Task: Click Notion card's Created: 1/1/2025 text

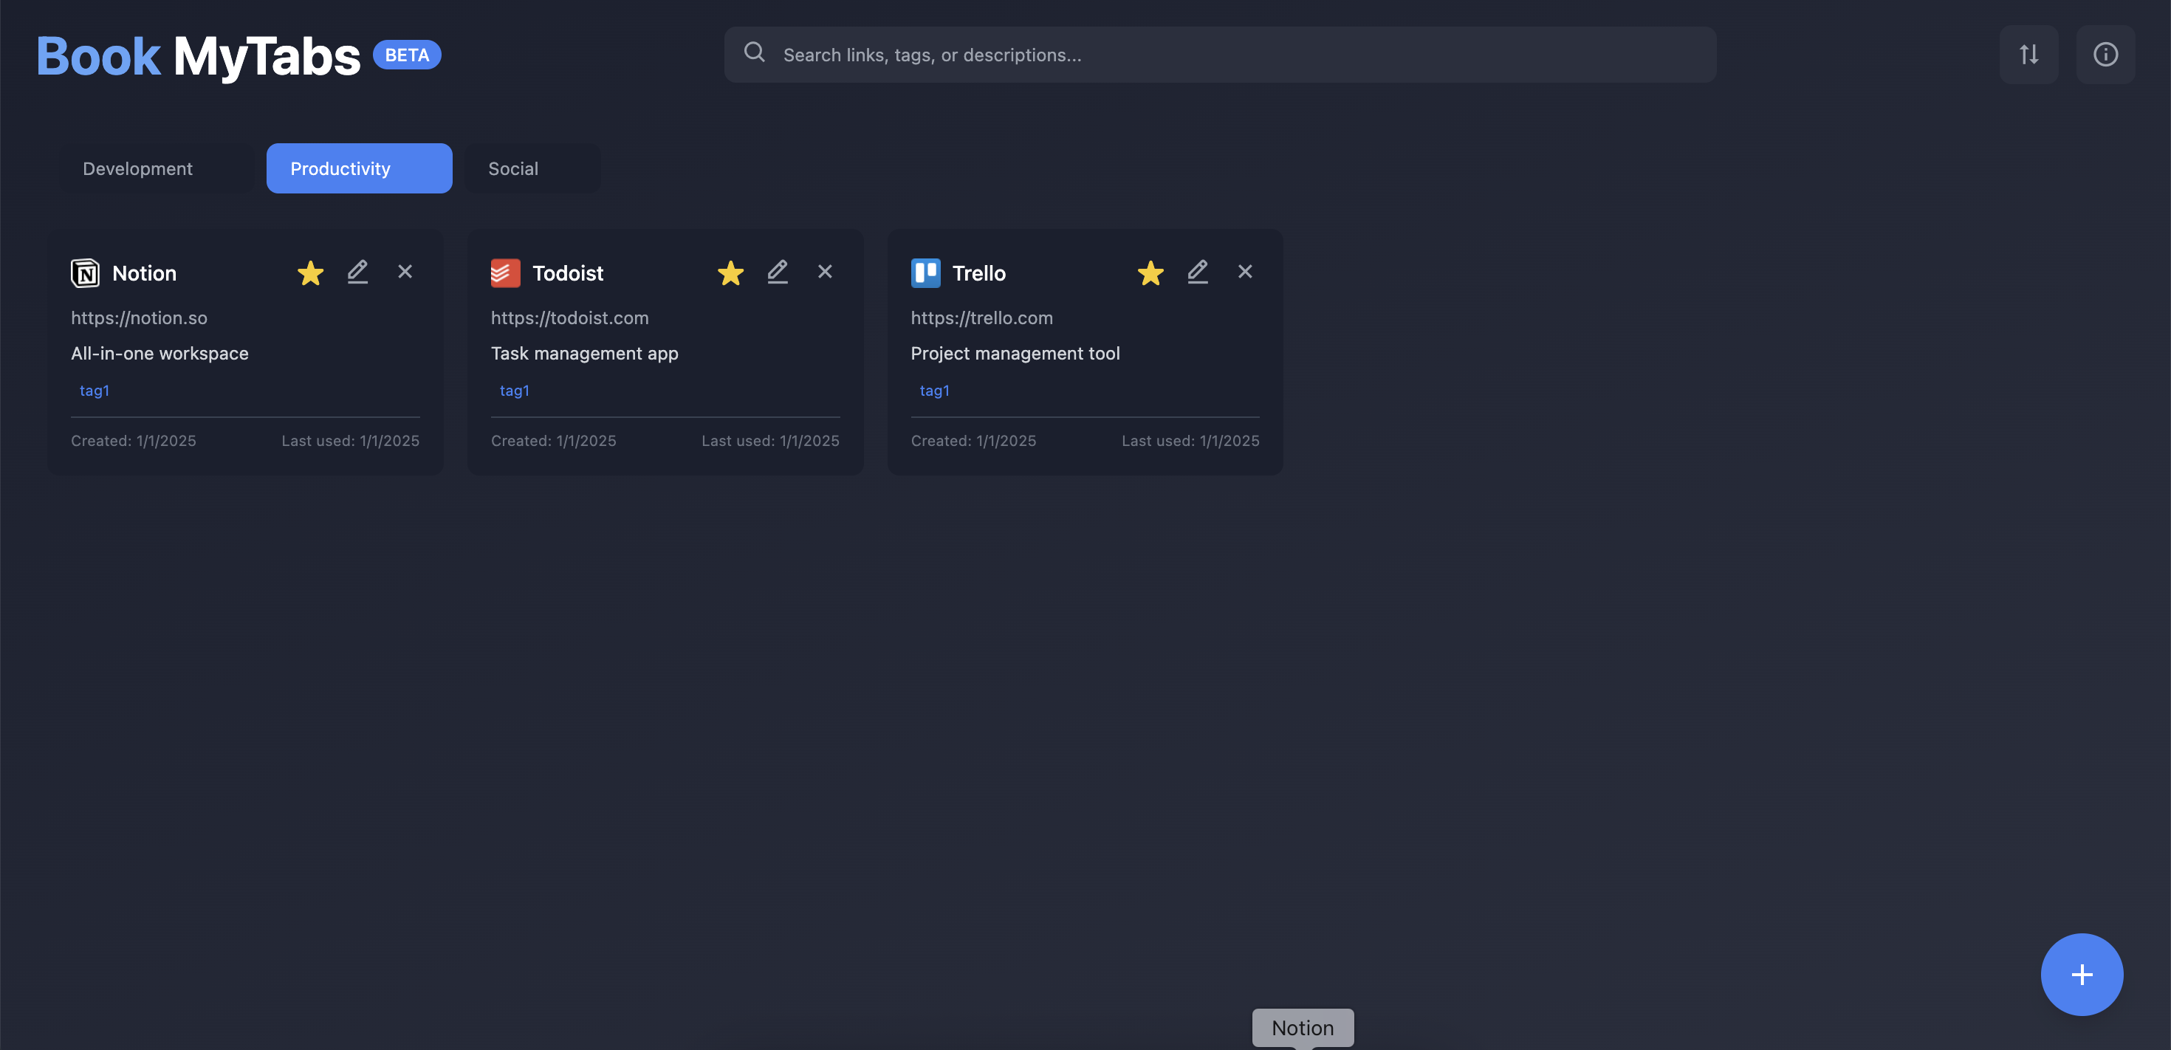Action: [x=133, y=441]
